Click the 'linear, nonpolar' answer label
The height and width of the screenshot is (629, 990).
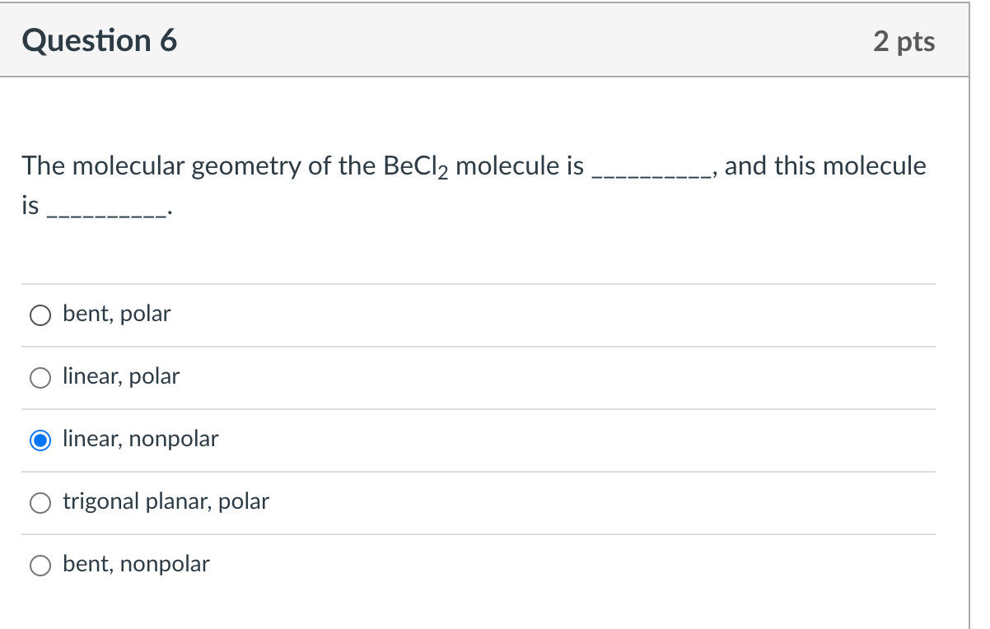[140, 439]
